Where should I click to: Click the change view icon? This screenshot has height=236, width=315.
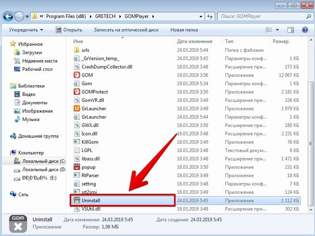click(x=268, y=30)
